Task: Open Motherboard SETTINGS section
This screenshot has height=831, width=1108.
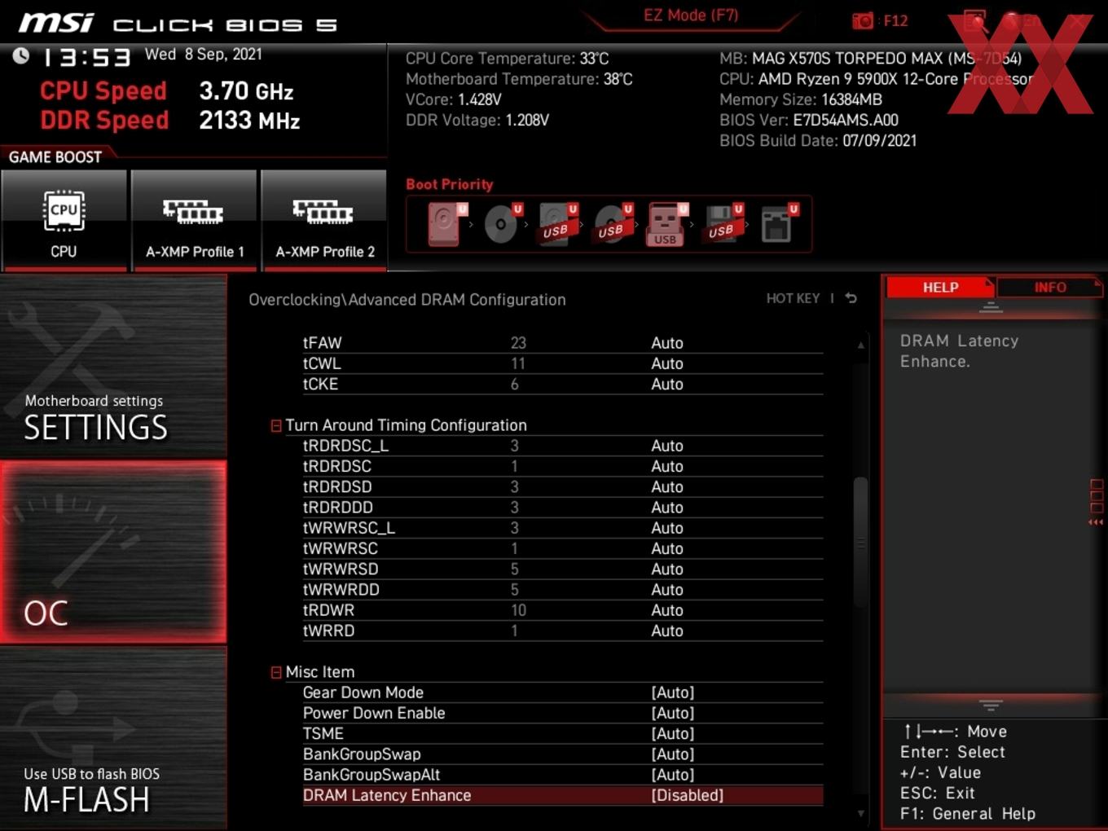Action: click(113, 367)
